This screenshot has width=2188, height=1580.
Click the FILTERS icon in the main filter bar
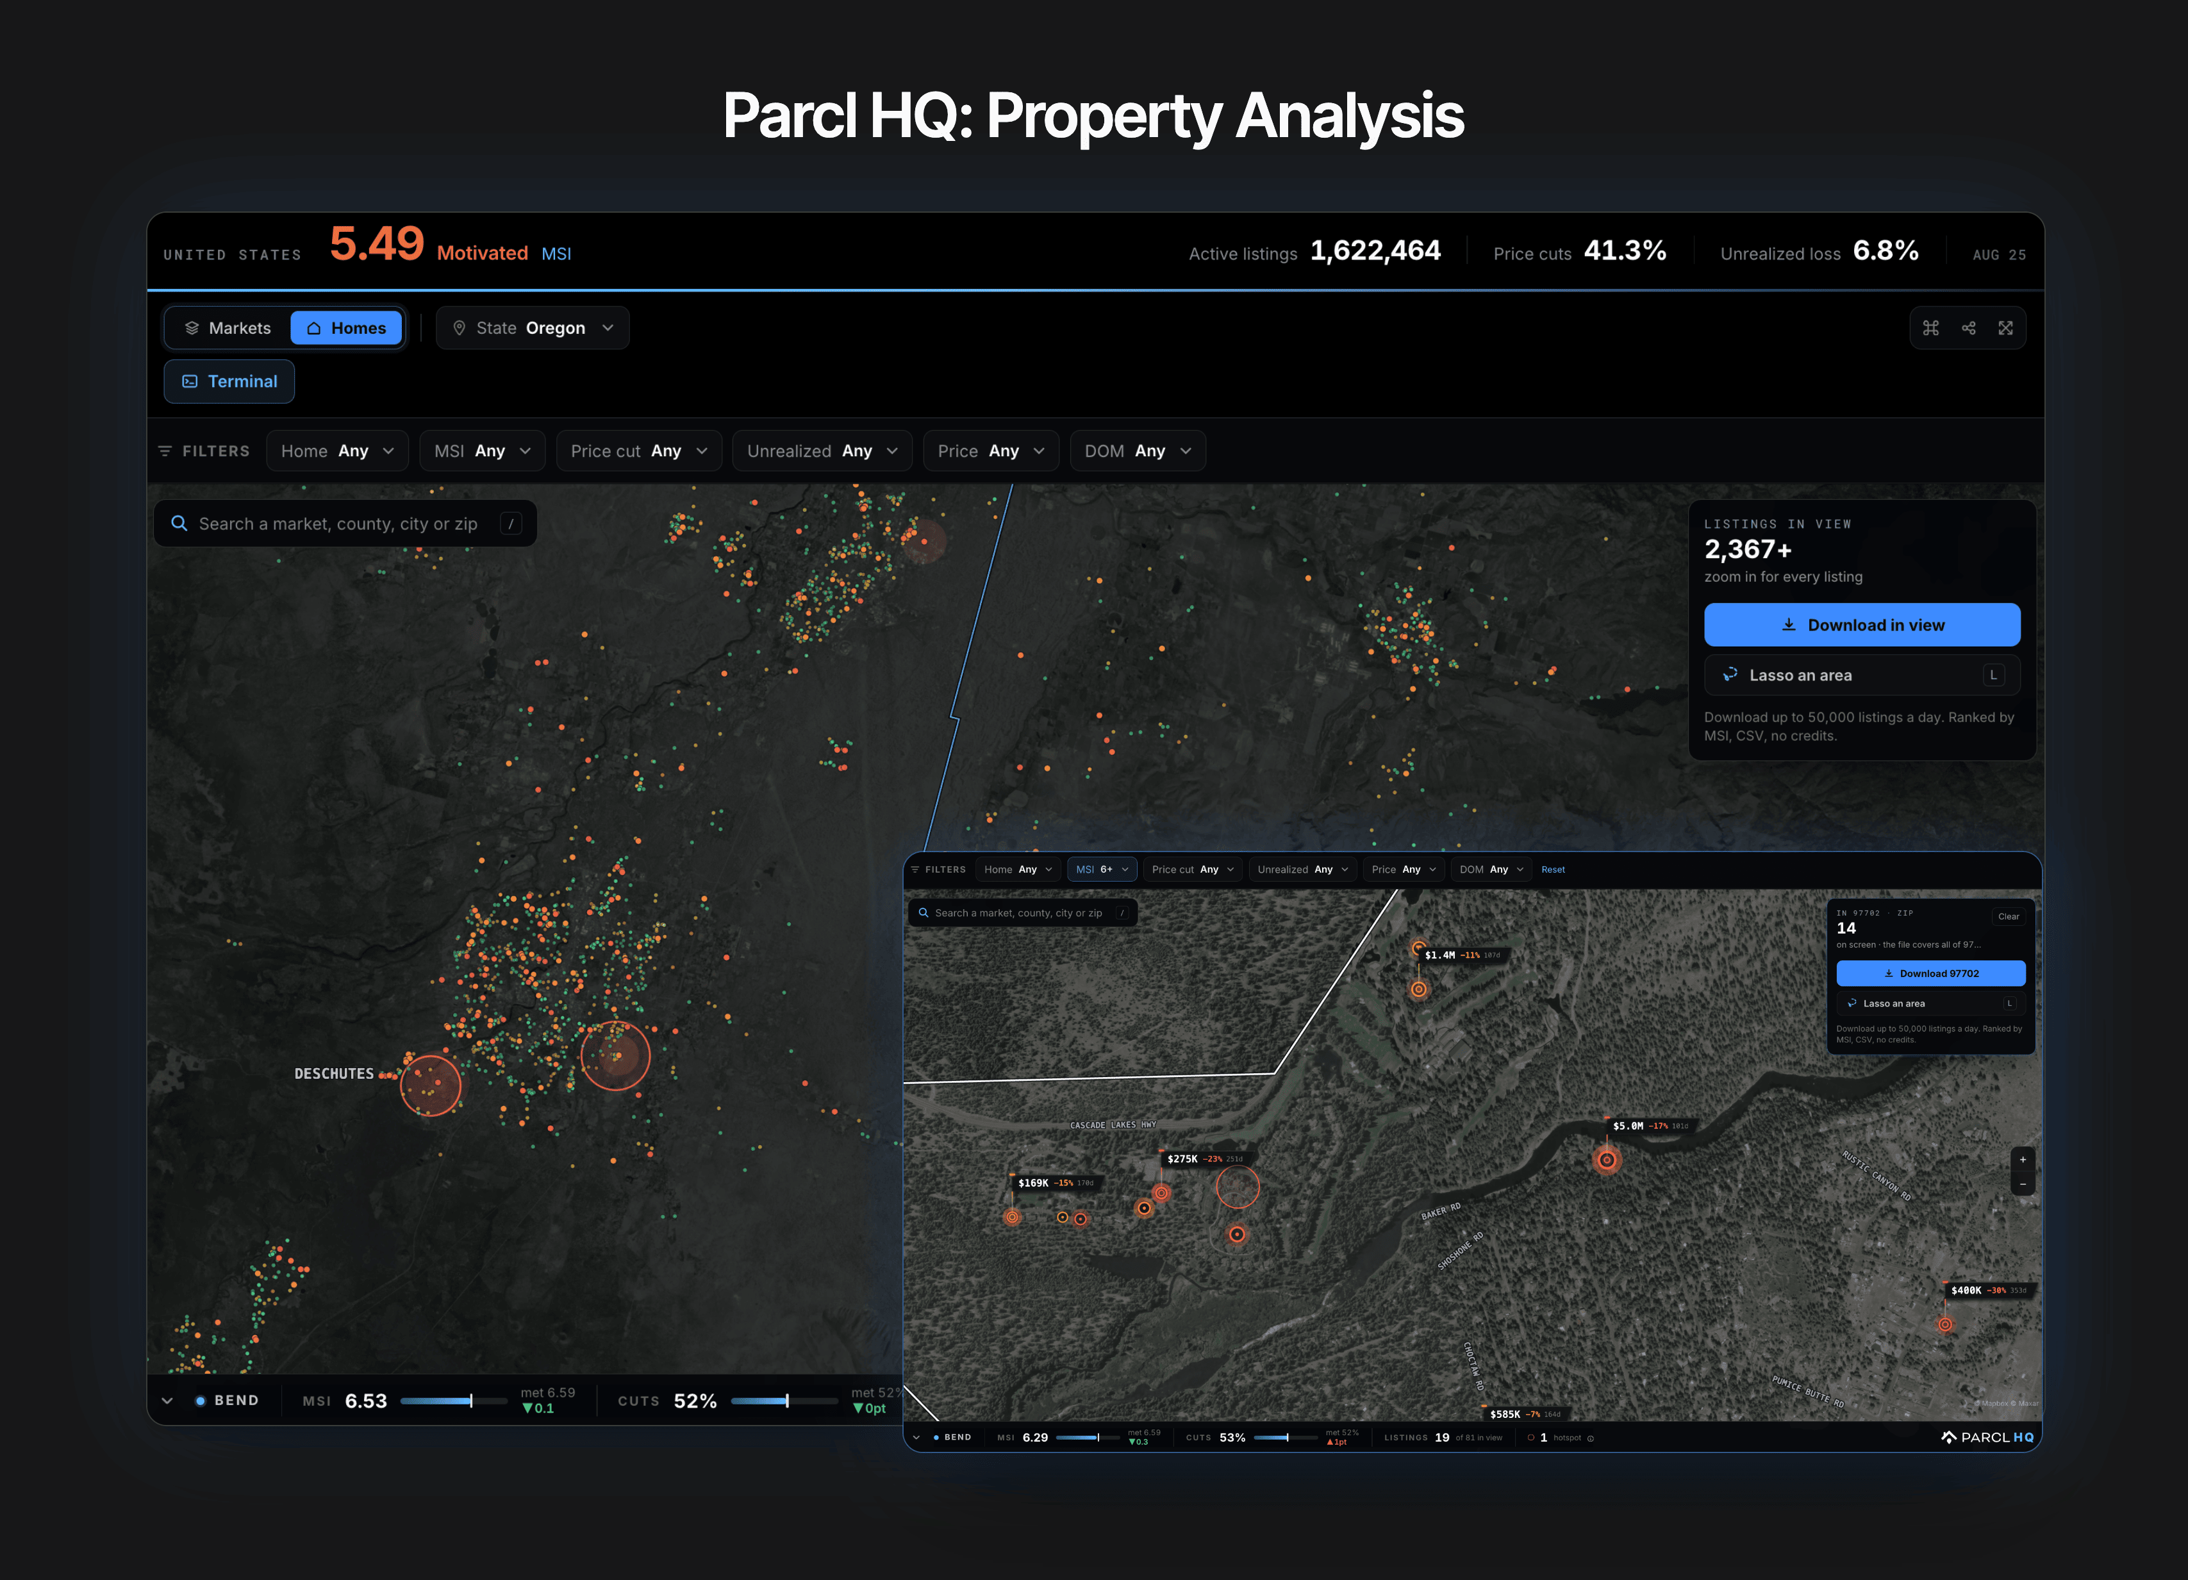[165, 452]
